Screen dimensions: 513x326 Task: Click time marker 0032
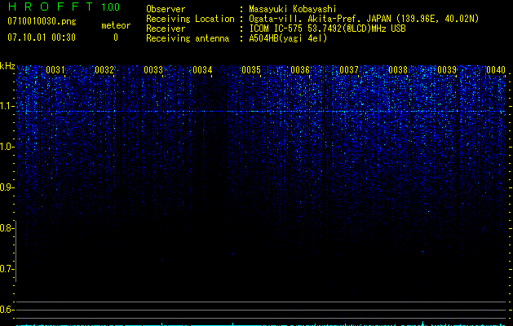pyautogui.click(x=104, y=70)
